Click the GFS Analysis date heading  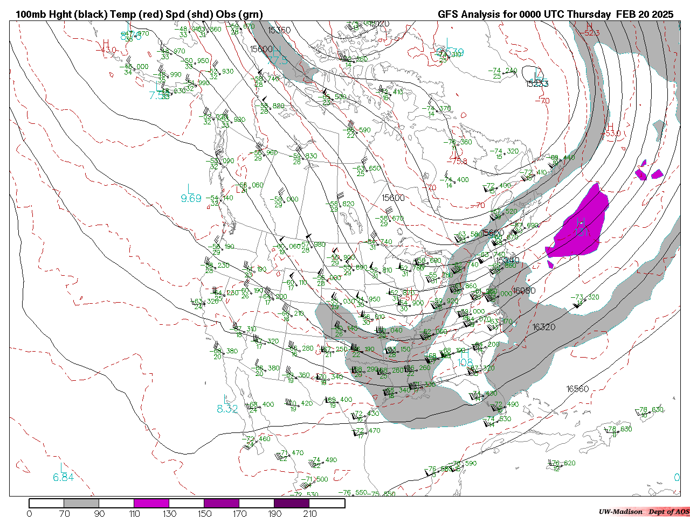tap(555, 15)
